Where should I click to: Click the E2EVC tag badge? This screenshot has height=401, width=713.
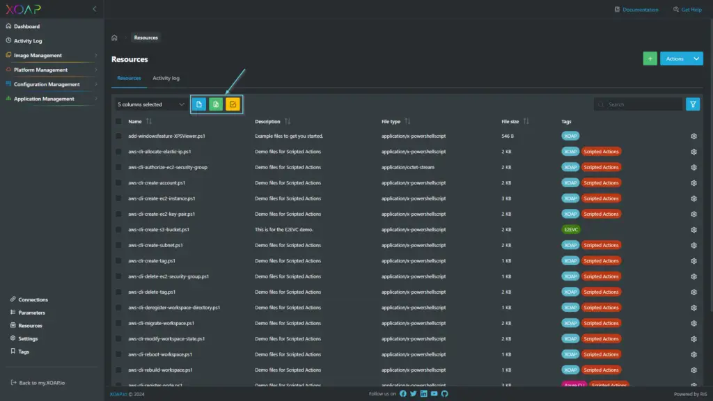tap(571, 230)
